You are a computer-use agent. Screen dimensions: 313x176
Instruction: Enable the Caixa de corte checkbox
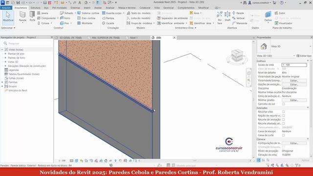284,135
